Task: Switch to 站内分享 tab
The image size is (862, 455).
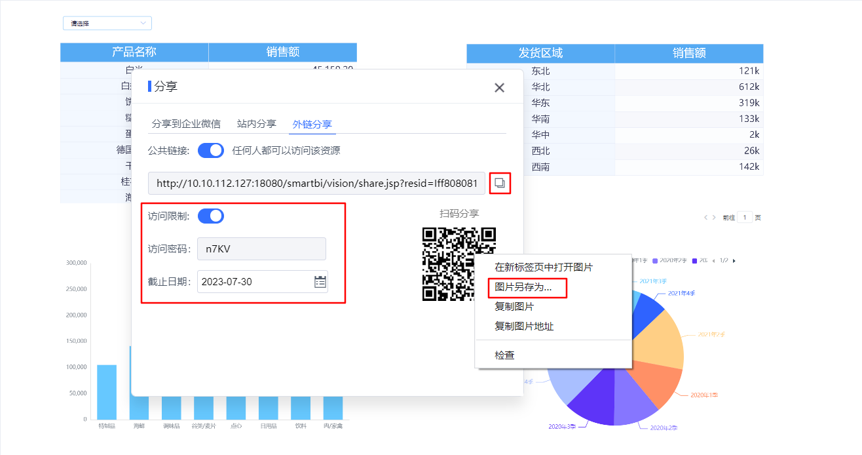Action: (x=257, y=123)
